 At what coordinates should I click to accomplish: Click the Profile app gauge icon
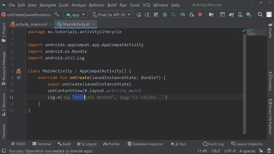(x=182, y=15)
